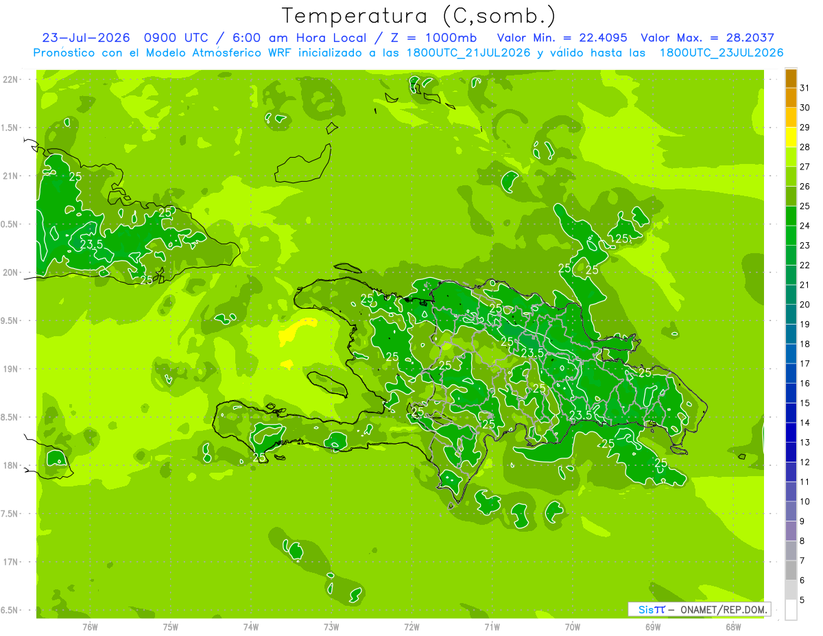Pick the orange swatch between 29 and 30
823x636 pixels.
click(x=791, y=117)
